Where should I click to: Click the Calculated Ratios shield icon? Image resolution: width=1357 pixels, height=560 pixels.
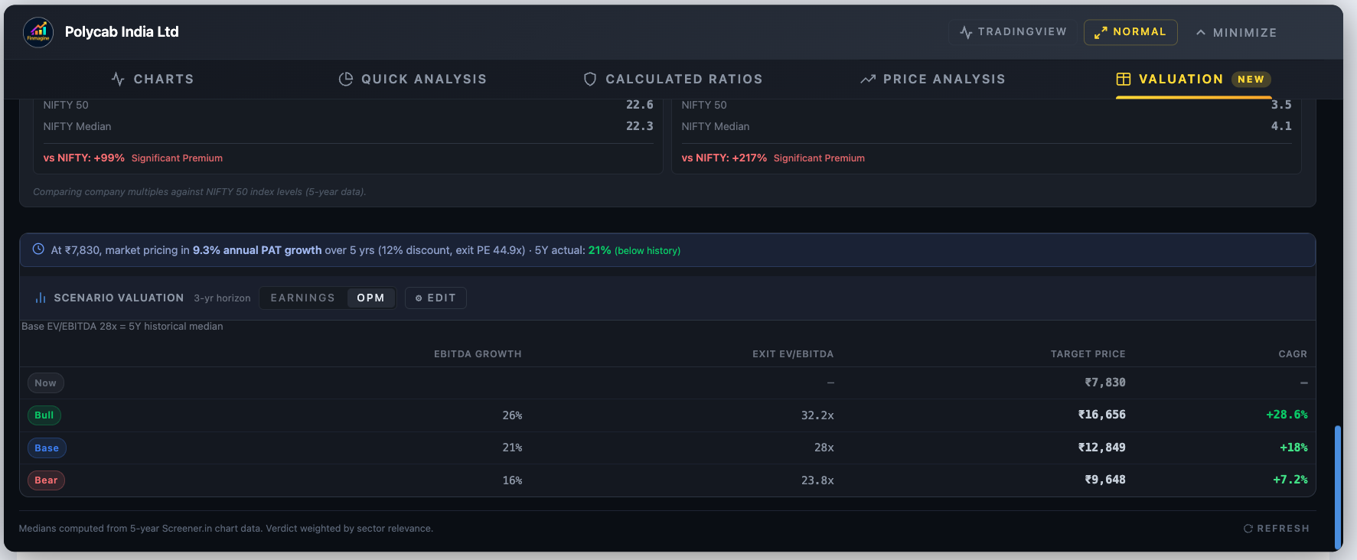point(590,79)
